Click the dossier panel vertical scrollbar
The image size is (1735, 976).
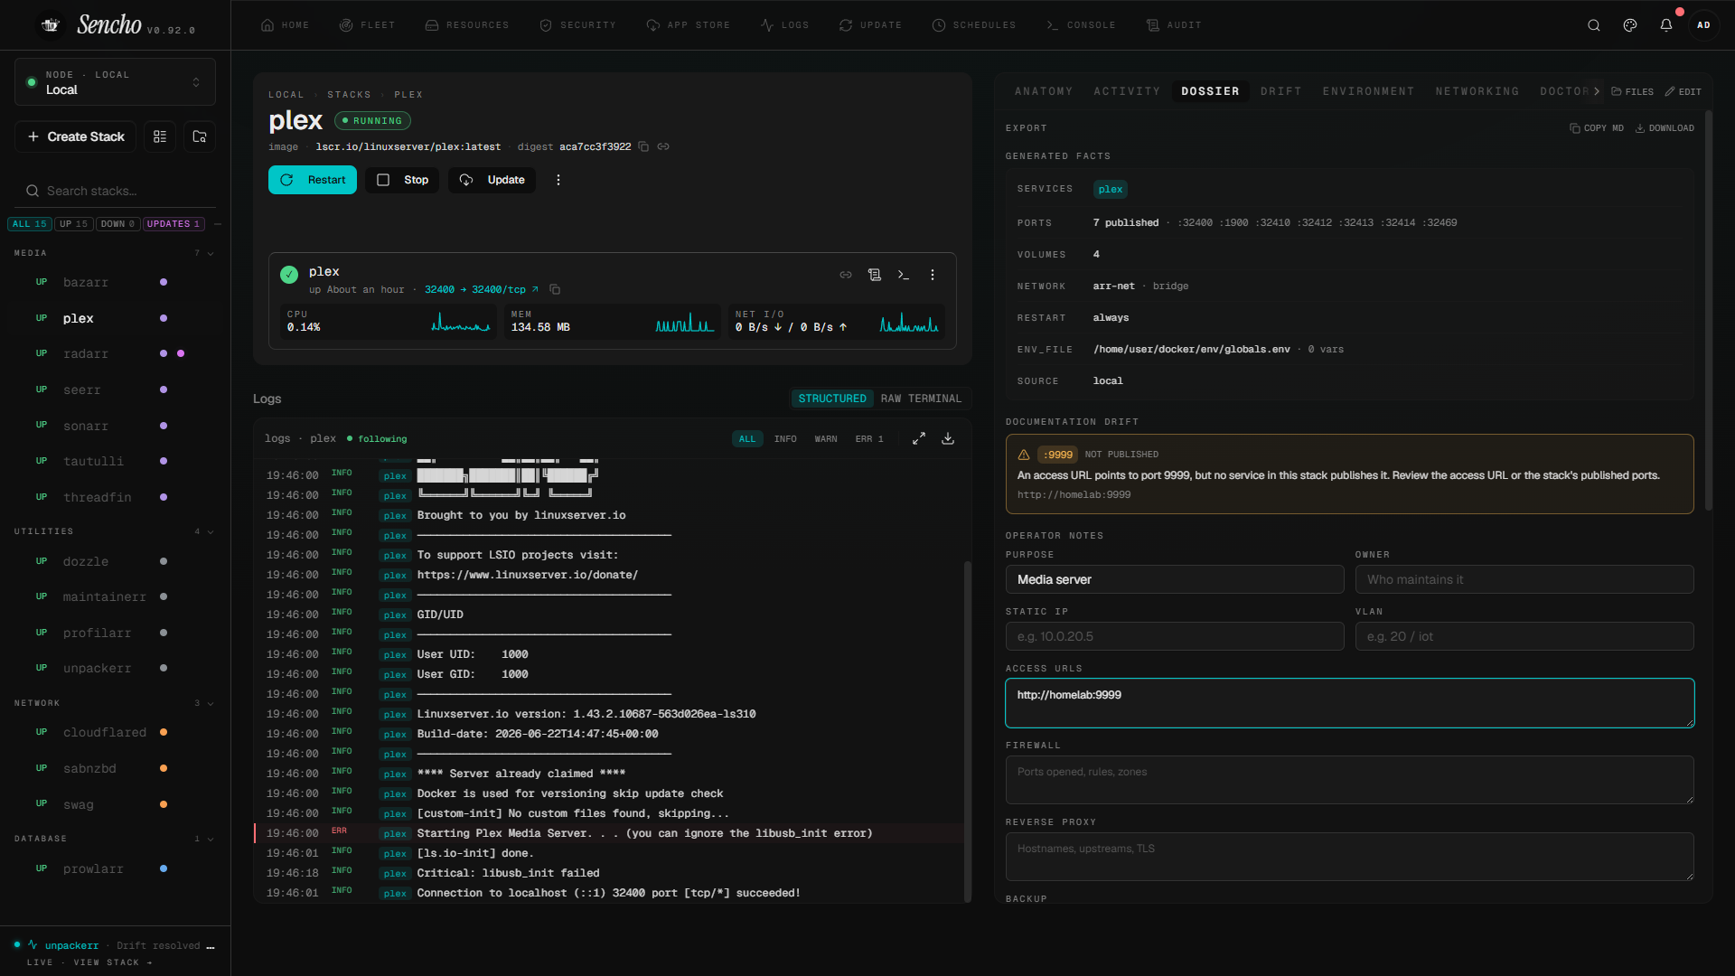(1708, 310)
